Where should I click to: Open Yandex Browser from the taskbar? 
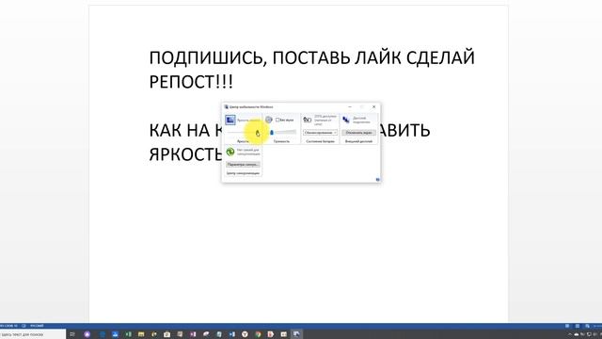pos(245,334)
